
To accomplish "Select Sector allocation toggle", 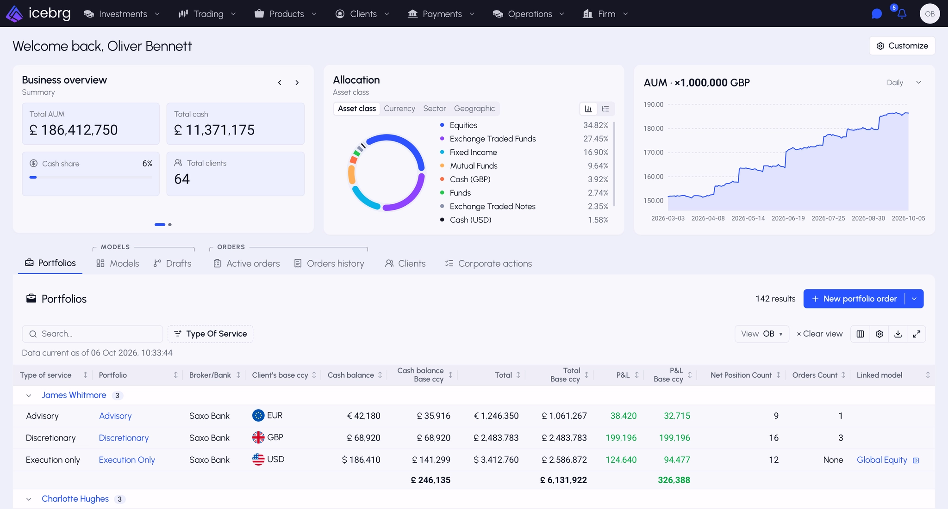I will [x=435, y=109].
